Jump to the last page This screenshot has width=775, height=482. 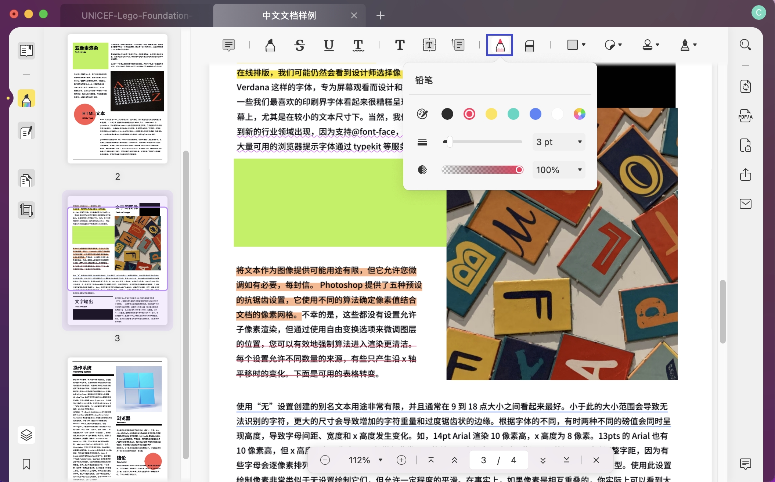(566, 460)
